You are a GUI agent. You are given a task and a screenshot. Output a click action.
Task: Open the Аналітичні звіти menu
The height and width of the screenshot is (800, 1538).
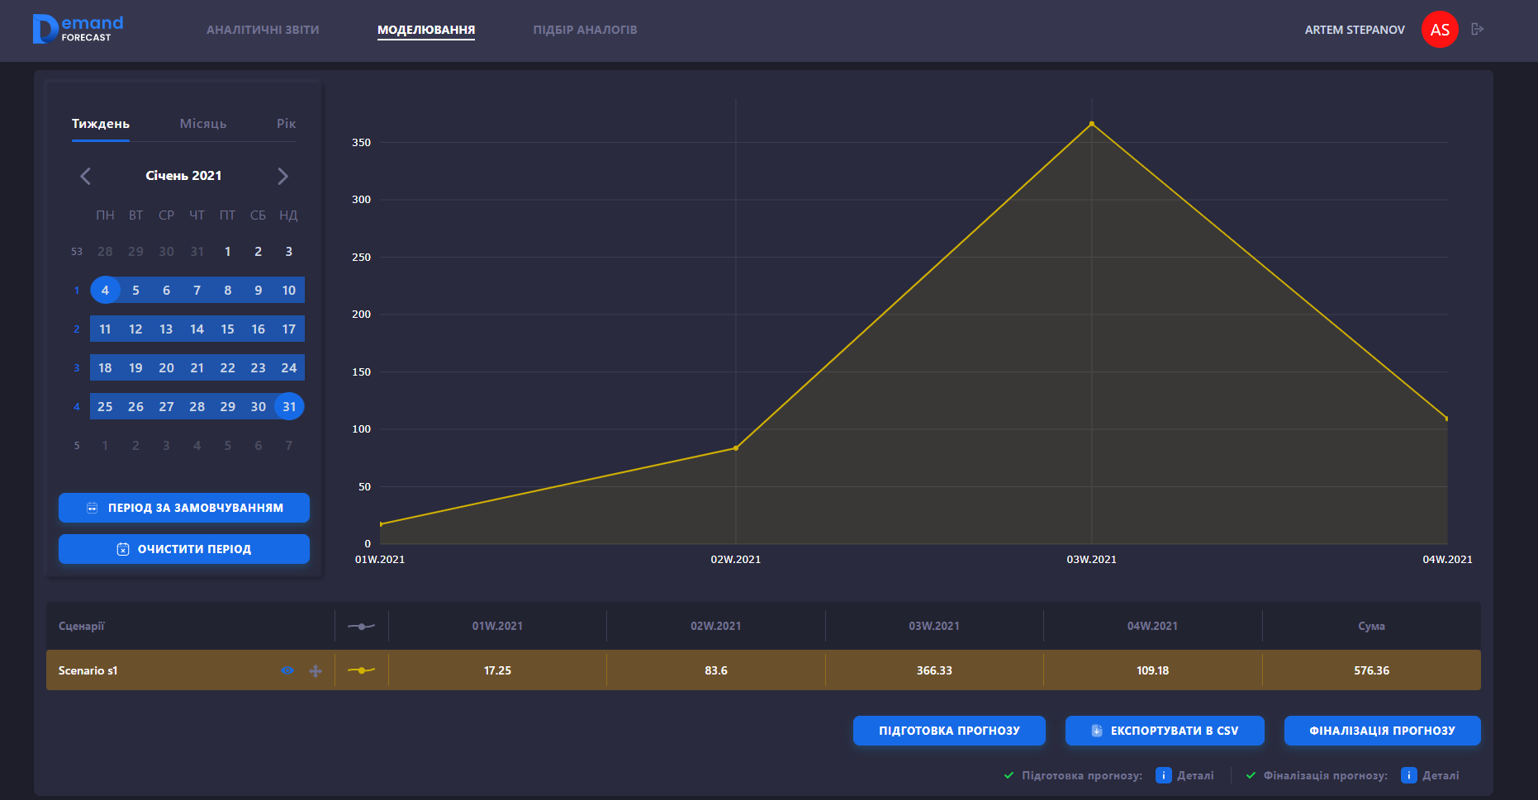point(263,30)
